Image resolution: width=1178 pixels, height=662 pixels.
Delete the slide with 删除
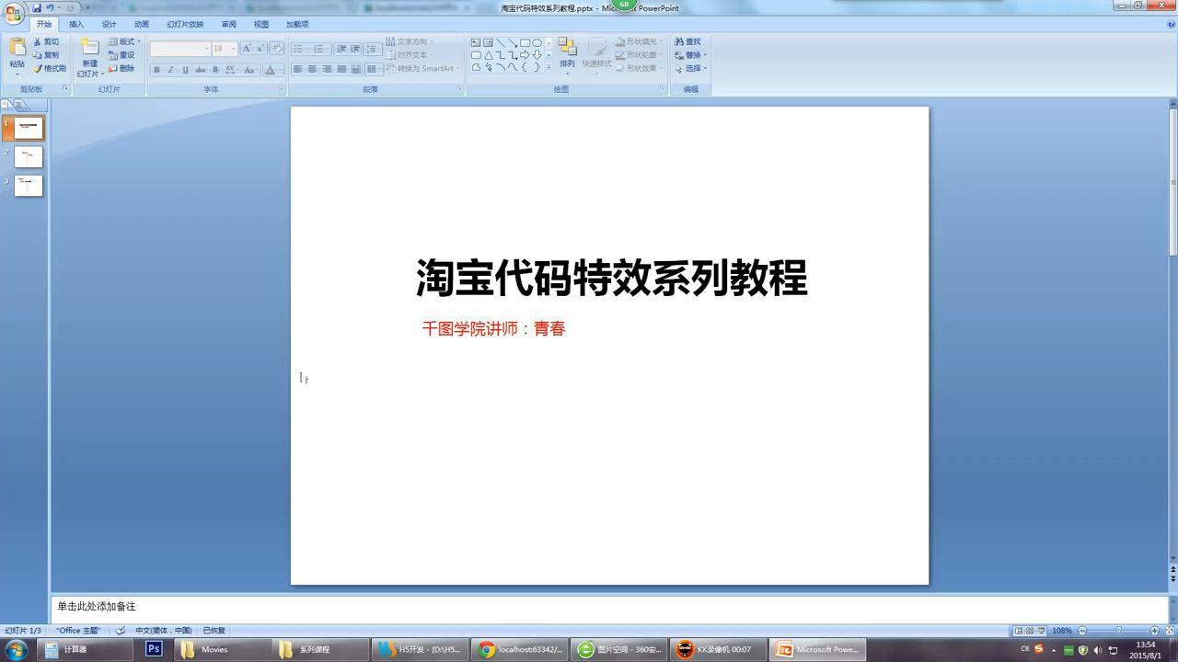(x=121, y=68)
